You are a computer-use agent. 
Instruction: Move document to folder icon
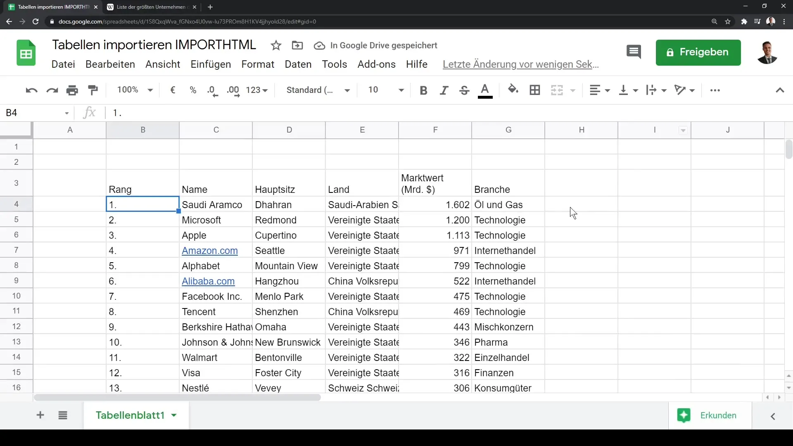297,45
